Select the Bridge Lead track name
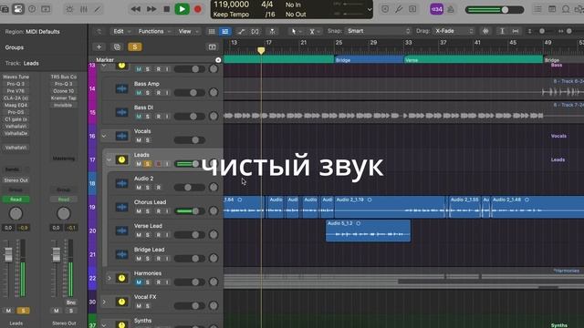 click(x=149, y=250)
